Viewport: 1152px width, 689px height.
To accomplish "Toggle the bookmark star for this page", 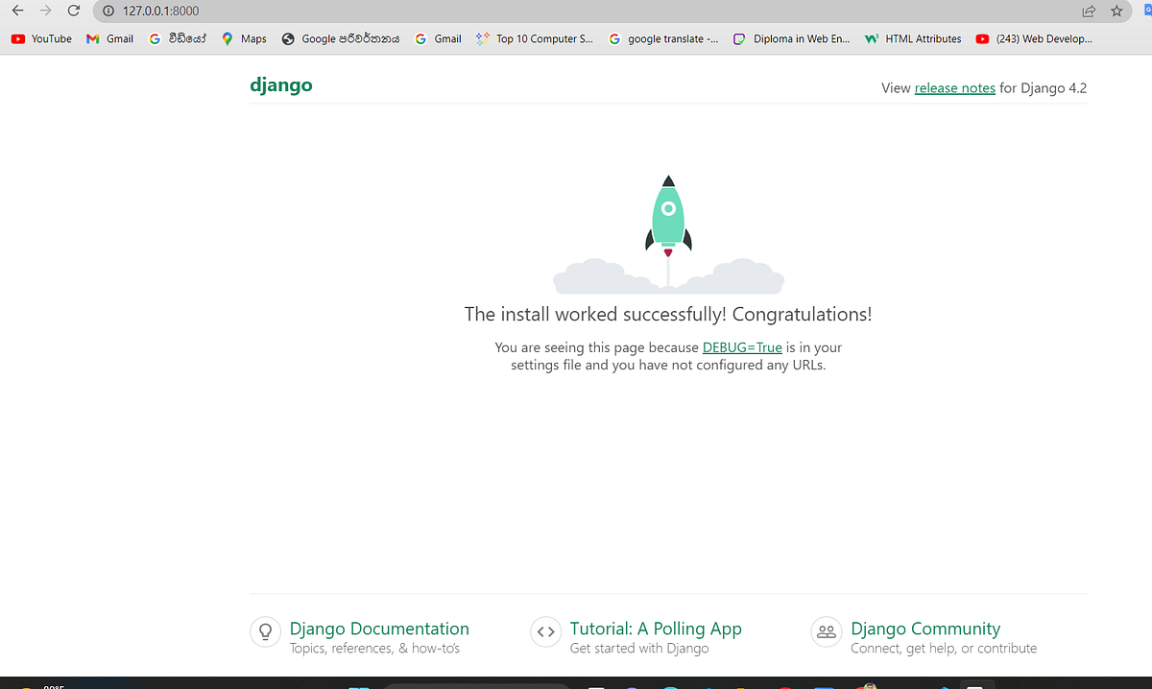I will click(1116, 11).
